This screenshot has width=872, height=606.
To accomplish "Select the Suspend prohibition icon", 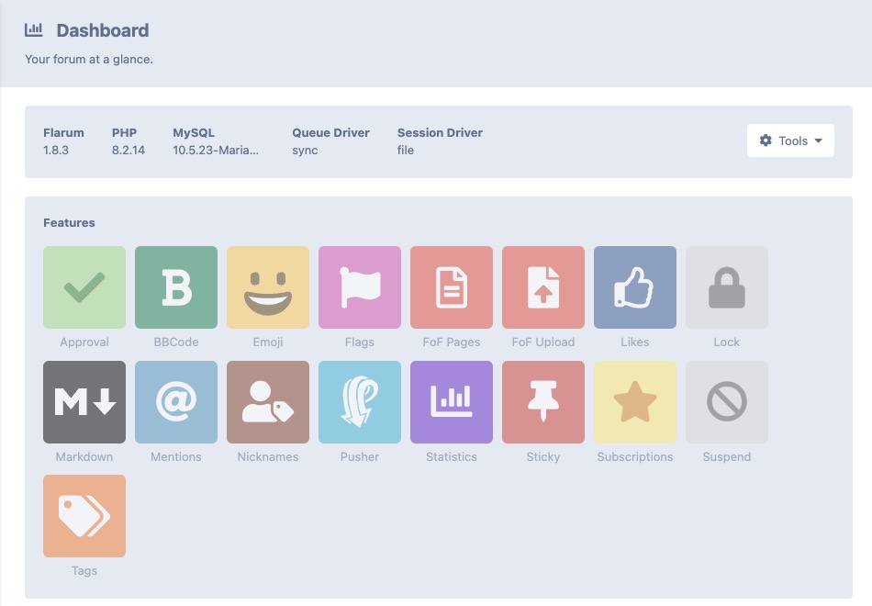I will [x=726, y=401].
